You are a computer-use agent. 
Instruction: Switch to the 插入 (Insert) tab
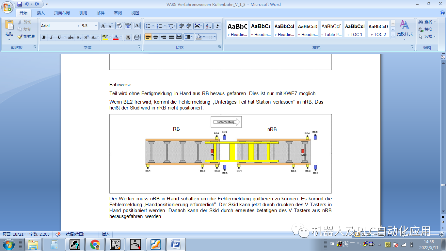pyautogui.click(x=40, y=13)
